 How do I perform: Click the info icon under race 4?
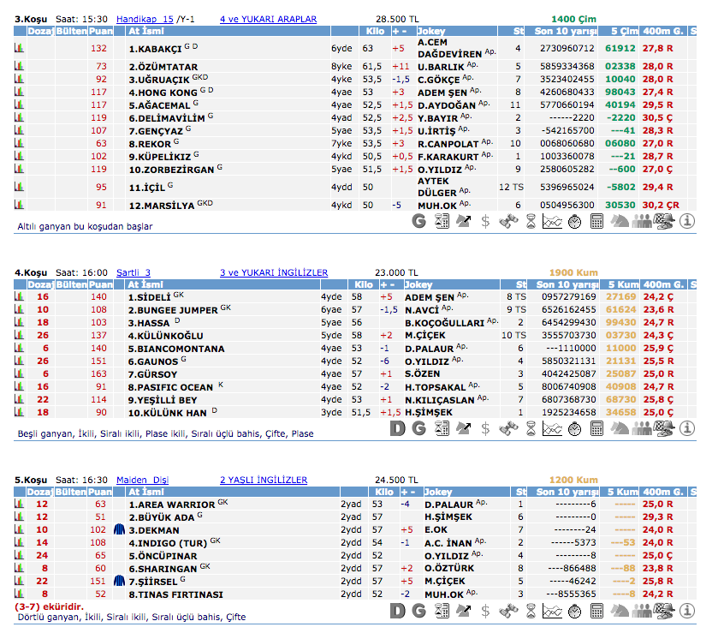click(686, 427)
